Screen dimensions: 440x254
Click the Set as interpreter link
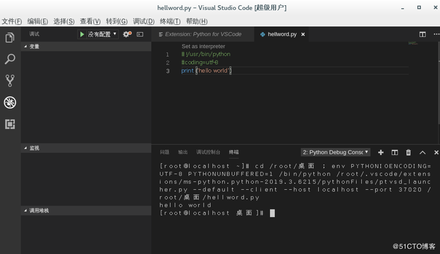click(203, 46)
